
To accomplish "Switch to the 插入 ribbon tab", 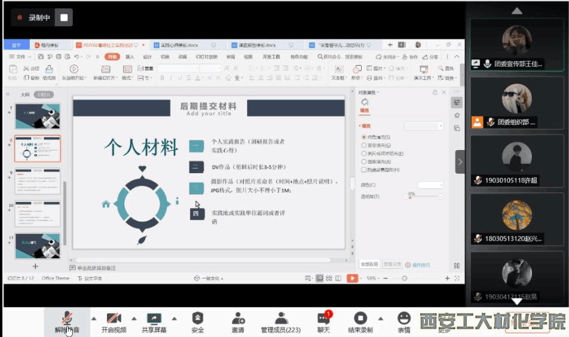I will point(130,57).
